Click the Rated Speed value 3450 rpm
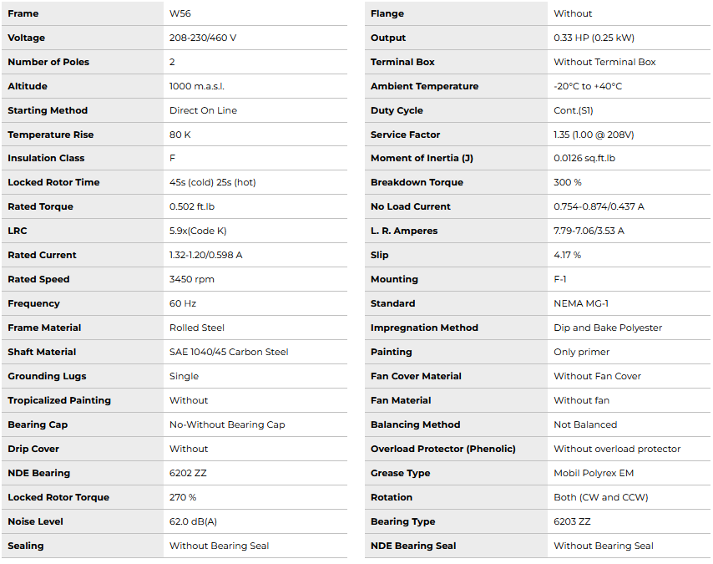Screen dimensions: 713x564 [x=191, y=279]
